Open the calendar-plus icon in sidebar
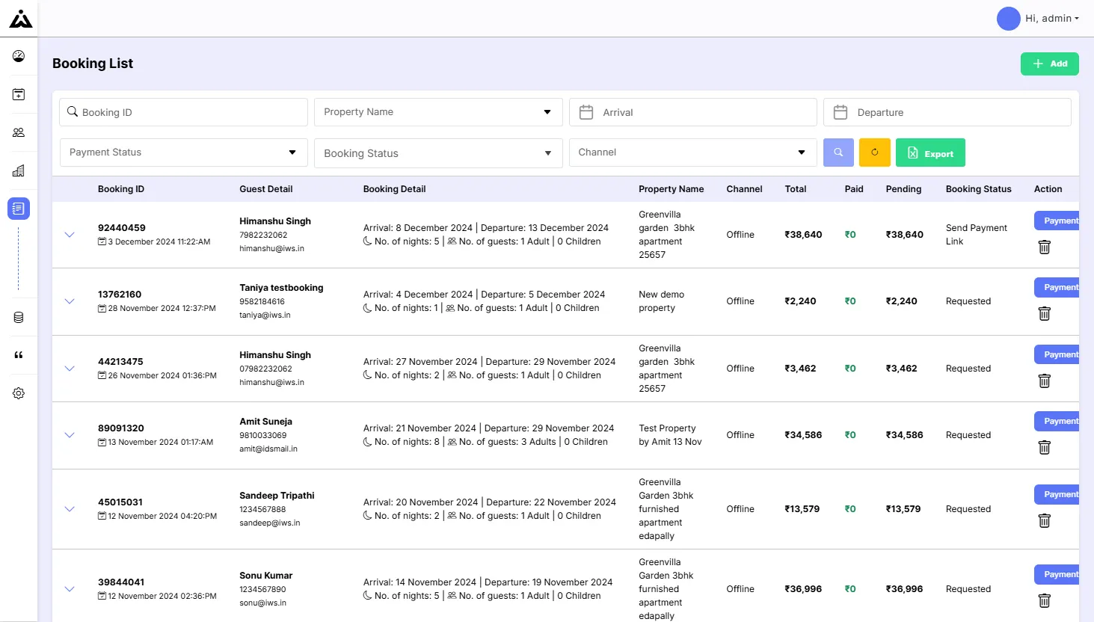Viewport: 1094px width, 622px height. click(x=19, y=94)
